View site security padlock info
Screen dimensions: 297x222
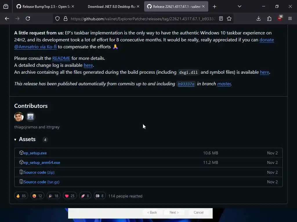point(66,18)
